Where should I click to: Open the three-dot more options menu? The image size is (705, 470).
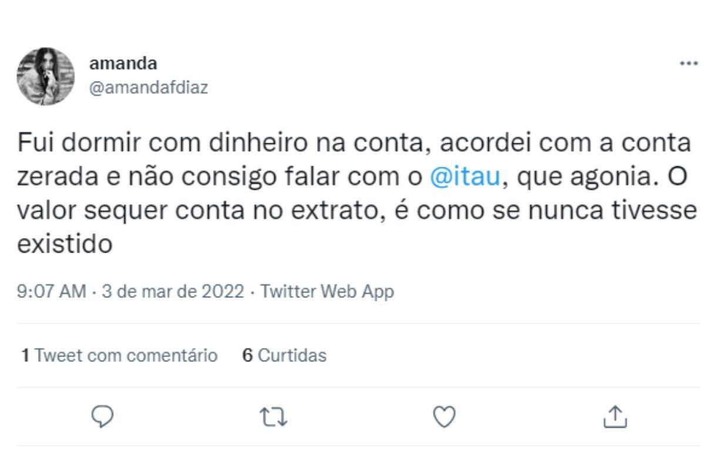tap(689, 63)
